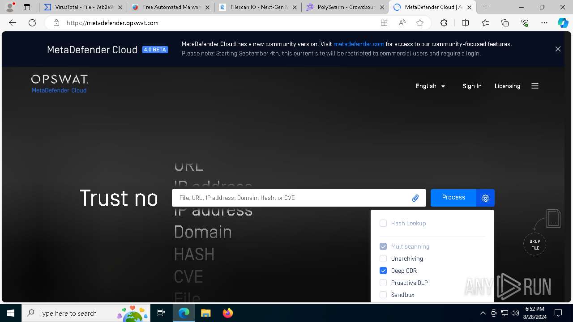The width and height of the screenshot is (573, 322).
Task: Open Edge settings and more menu
Action: (544, 23)
